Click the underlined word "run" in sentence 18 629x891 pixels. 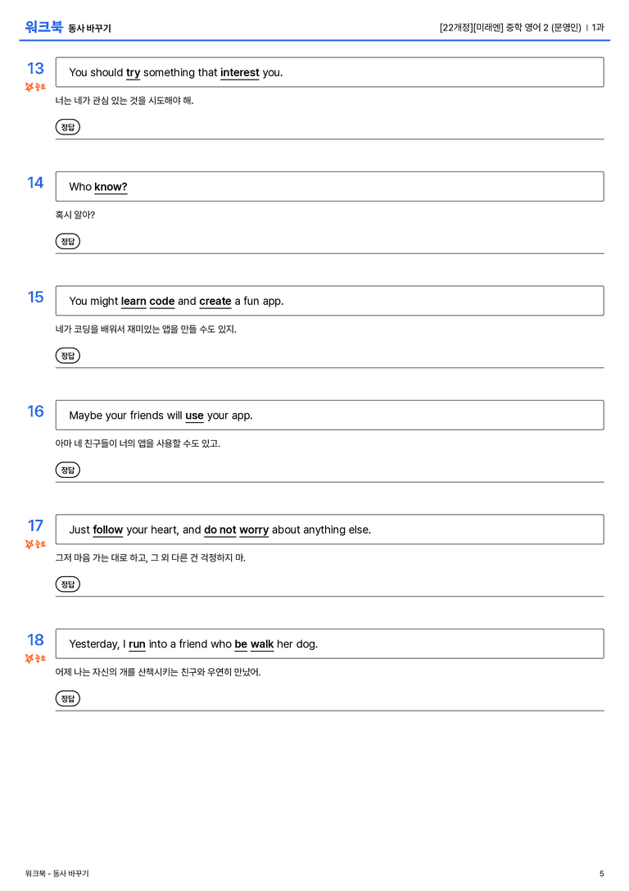coord(137,643)
